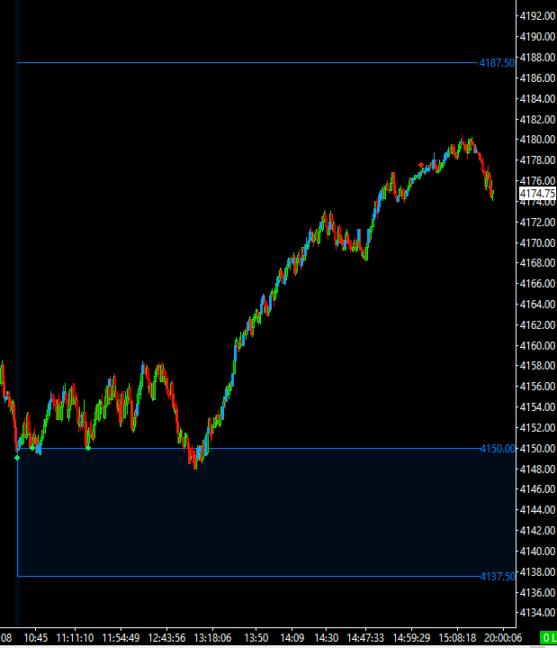Image resolution: width=557 pixels, height=648 pixels.
Task: Click the 14:59:29 time axis label
Action: pos(411,638)
